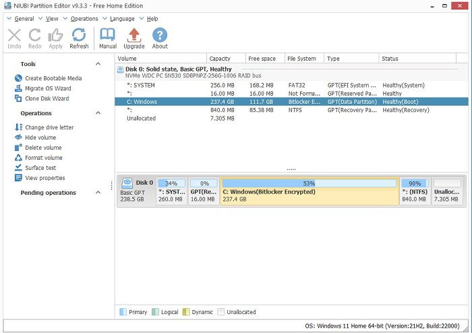This screenshot has width=472, height=333.
Task: Click the Unallocated legend color swatch
Action: [x=221, y=312]
